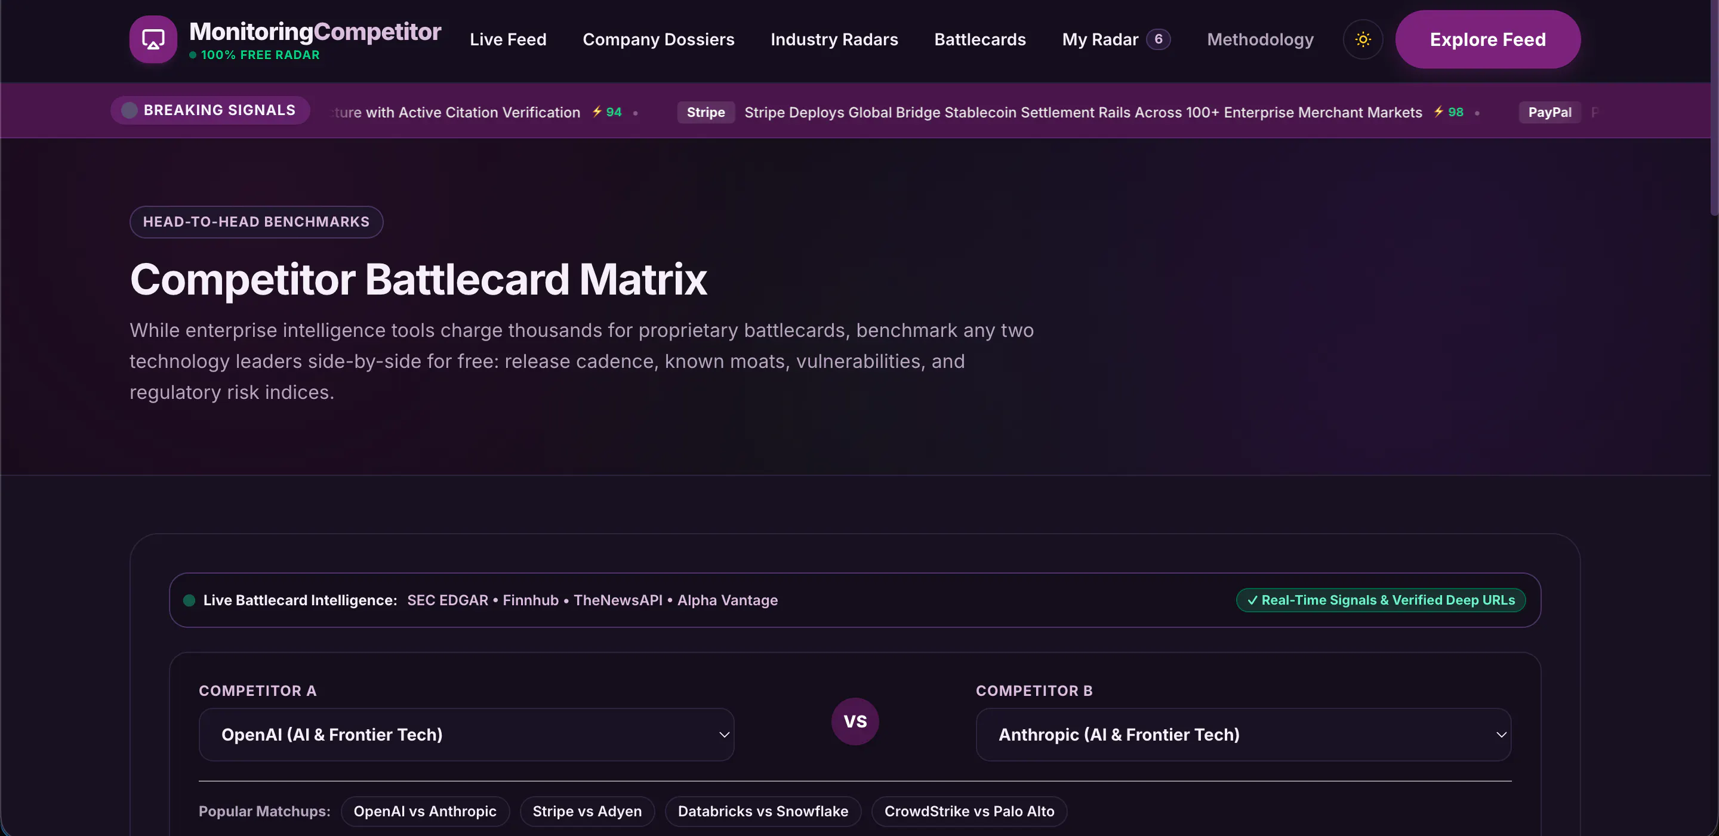The image size is (1719, 836).
Task: Open the Methodology nav item
Action: [x=1260, y=39]
